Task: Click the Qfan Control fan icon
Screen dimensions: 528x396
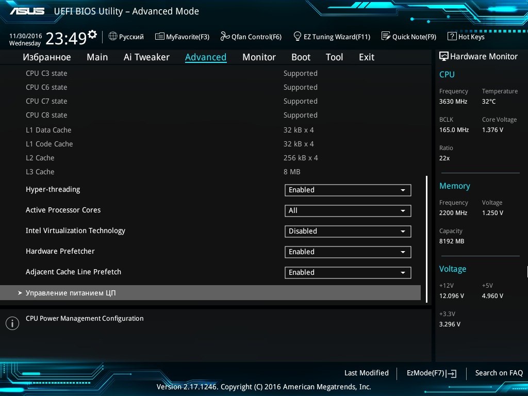Action: (225, 37)
